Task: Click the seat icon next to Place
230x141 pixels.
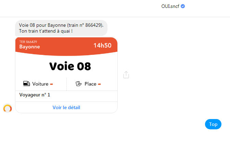Action: click(78, 84)
